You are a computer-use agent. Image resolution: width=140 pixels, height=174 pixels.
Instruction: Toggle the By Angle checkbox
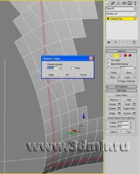coord(108,68)
